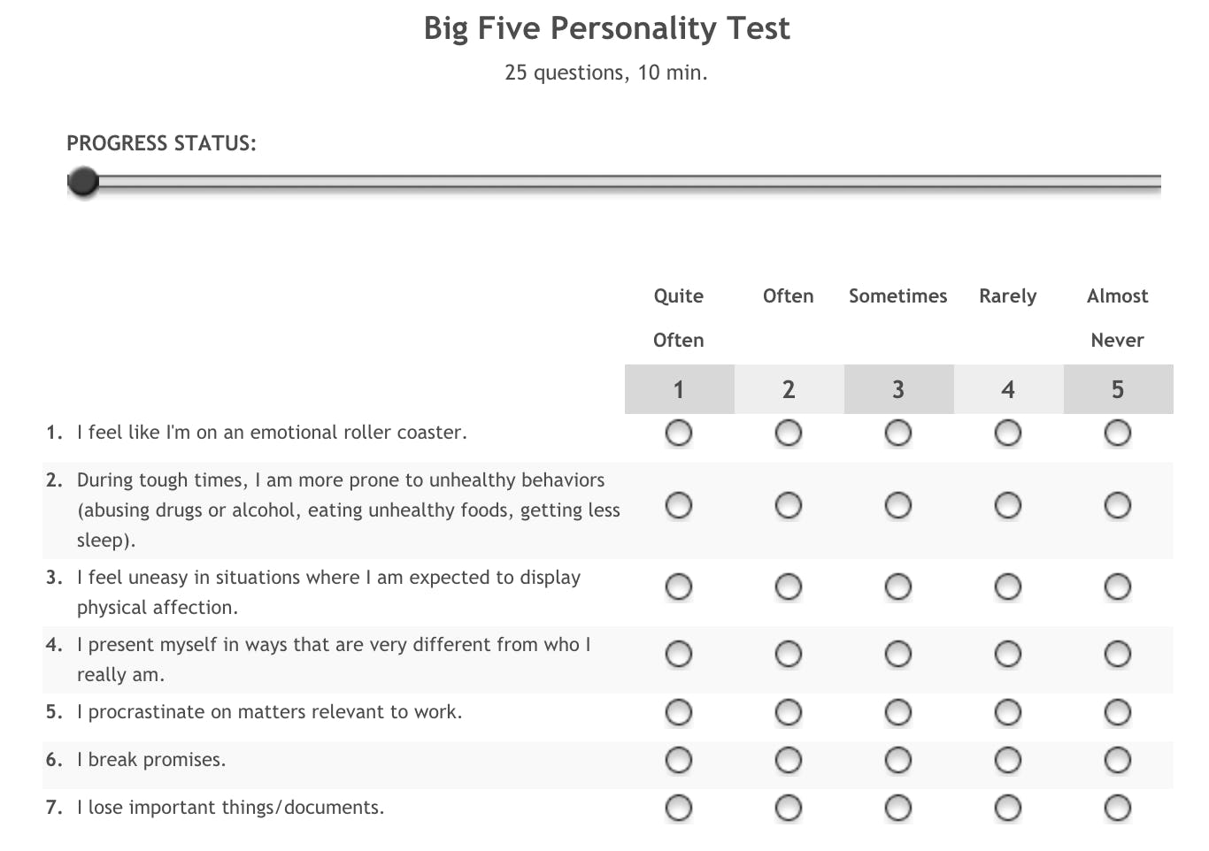Click the progress status slider handle

click(83, 182)
